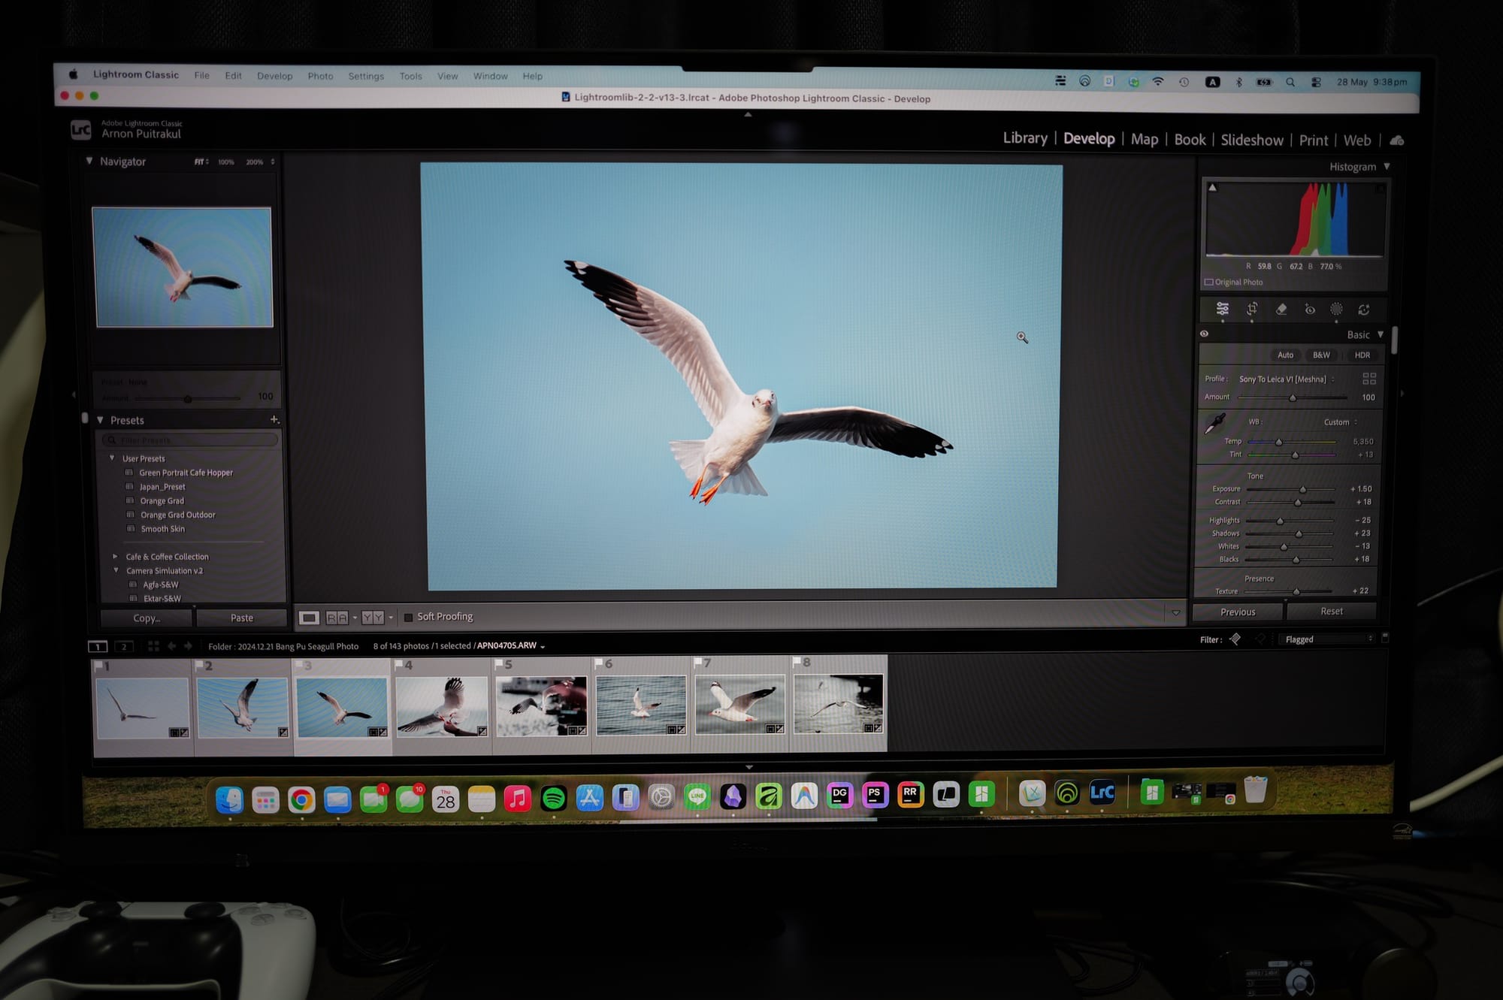Image resolution: width=1503 pixels, height=1000 pixels.
Task: Open the WB Custom dropdown
Action: pyautogui.click(x=1341, y=422)
